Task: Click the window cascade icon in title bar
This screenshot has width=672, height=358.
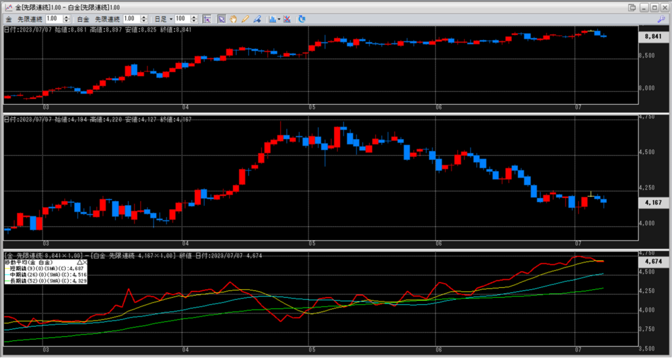Action: [632, 7]
